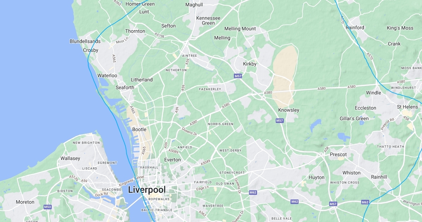Screen dimensions: 422x222
Task: Select the Prescot town label
Action: [x=338, y=154]
